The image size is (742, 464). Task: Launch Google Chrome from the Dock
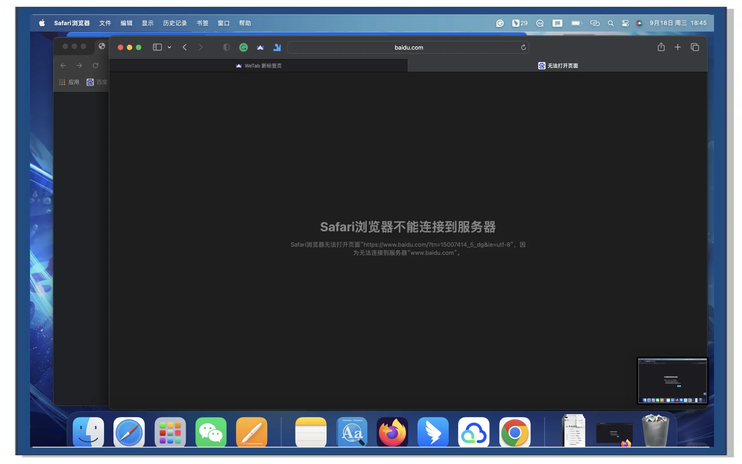[x=515, y=432]
